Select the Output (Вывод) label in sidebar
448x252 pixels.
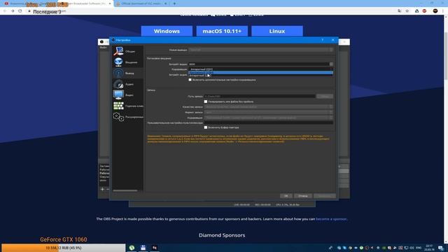(x=129, y=73)
